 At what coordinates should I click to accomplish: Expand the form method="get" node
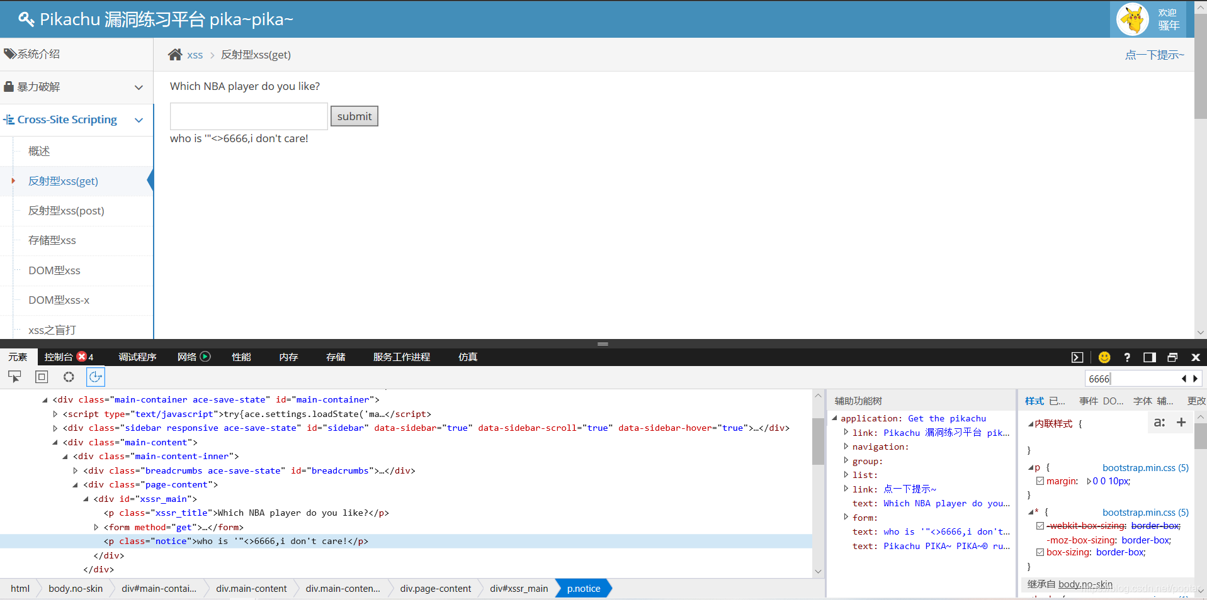pyautogui.click(x=96, y=527)
